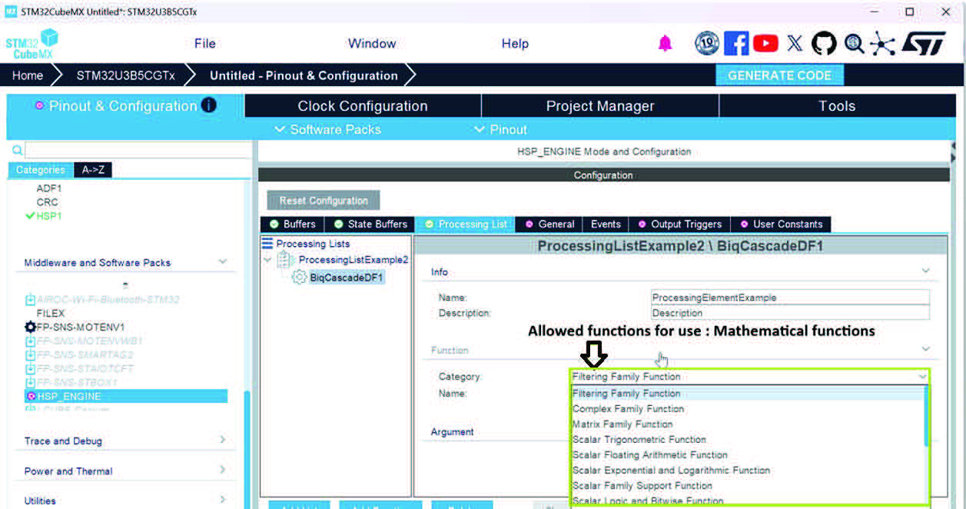Click the sidebar search input box

point(138,150)
